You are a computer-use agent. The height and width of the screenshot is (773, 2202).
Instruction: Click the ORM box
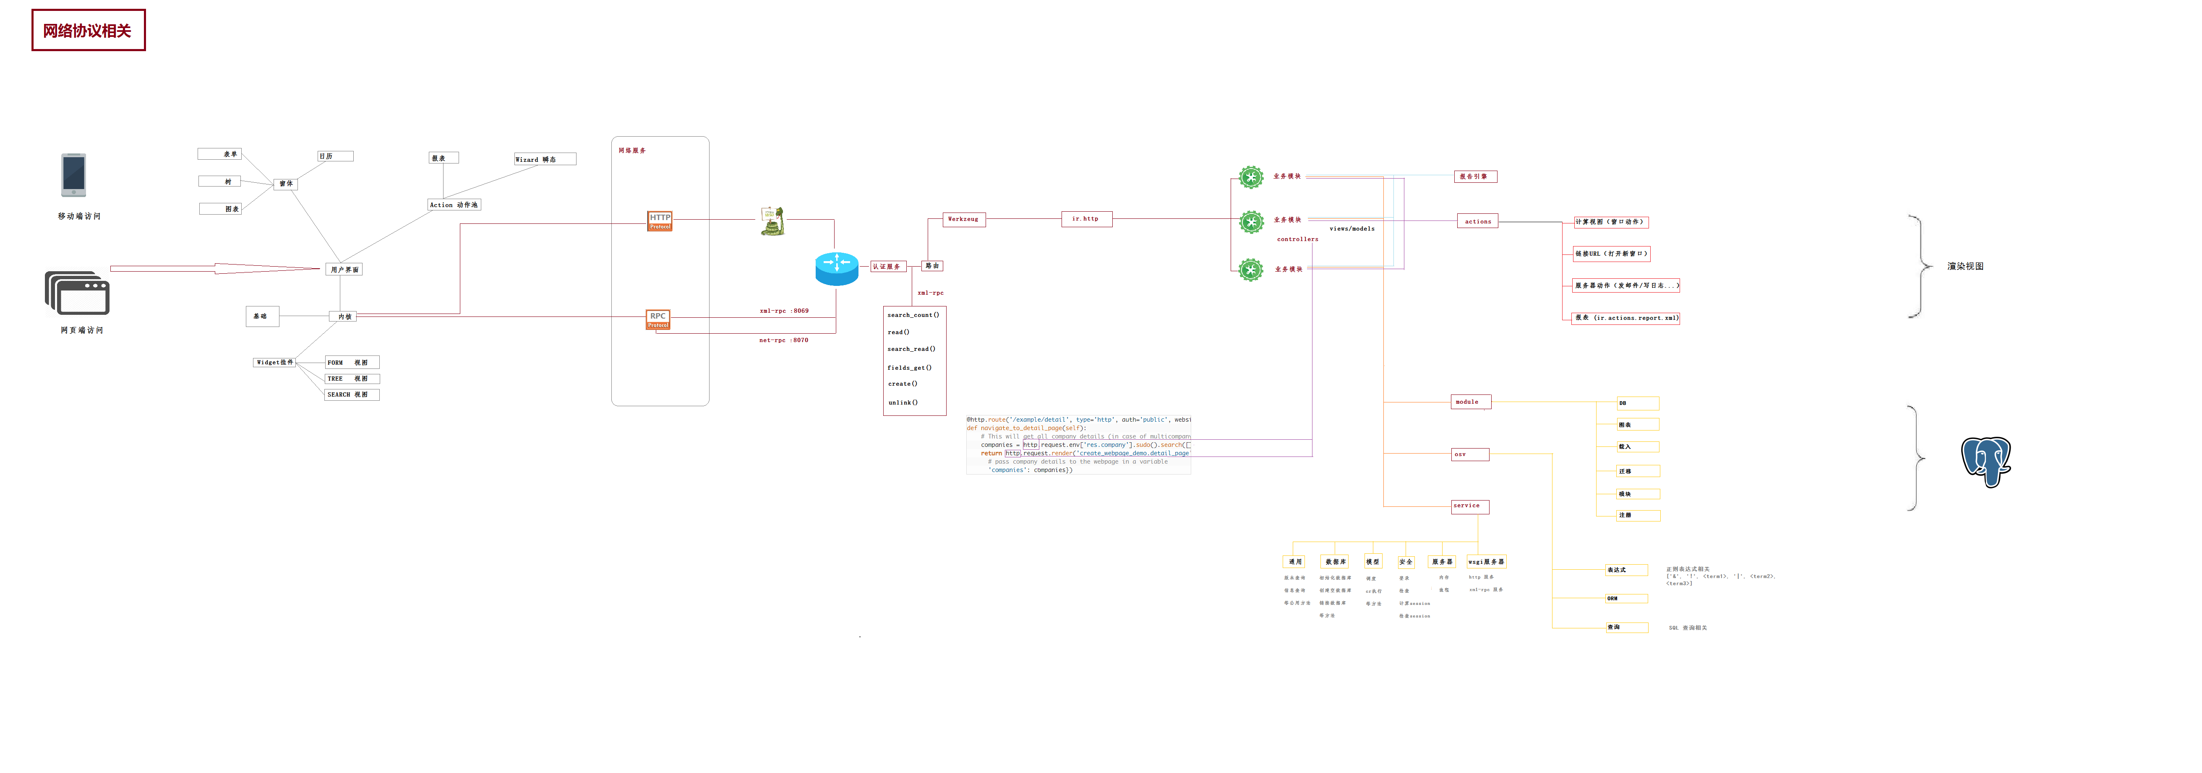tap(1627, 599)
